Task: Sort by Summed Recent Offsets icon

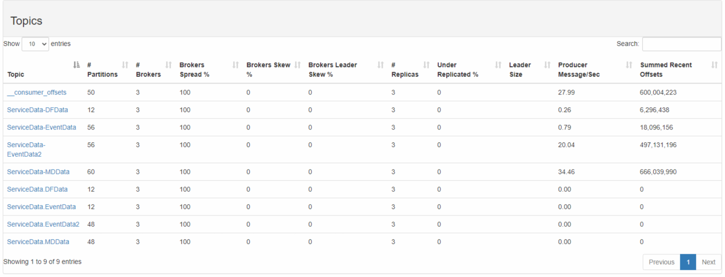Action: coord(714,65)
